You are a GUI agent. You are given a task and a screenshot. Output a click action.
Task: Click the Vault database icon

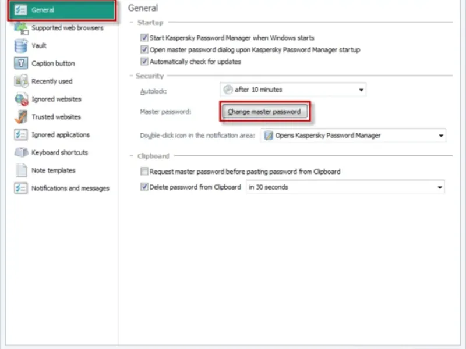click(x=20, y=46)
